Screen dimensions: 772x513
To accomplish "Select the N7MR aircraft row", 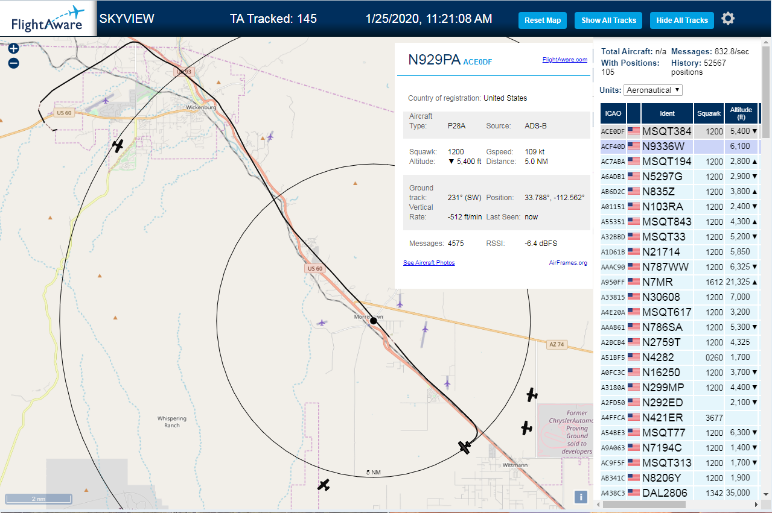I will pos(679,282).
